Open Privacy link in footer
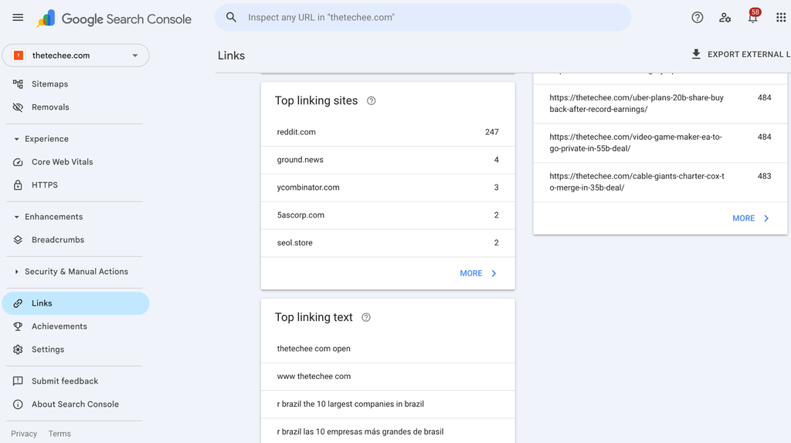 [x=24, y=434]
